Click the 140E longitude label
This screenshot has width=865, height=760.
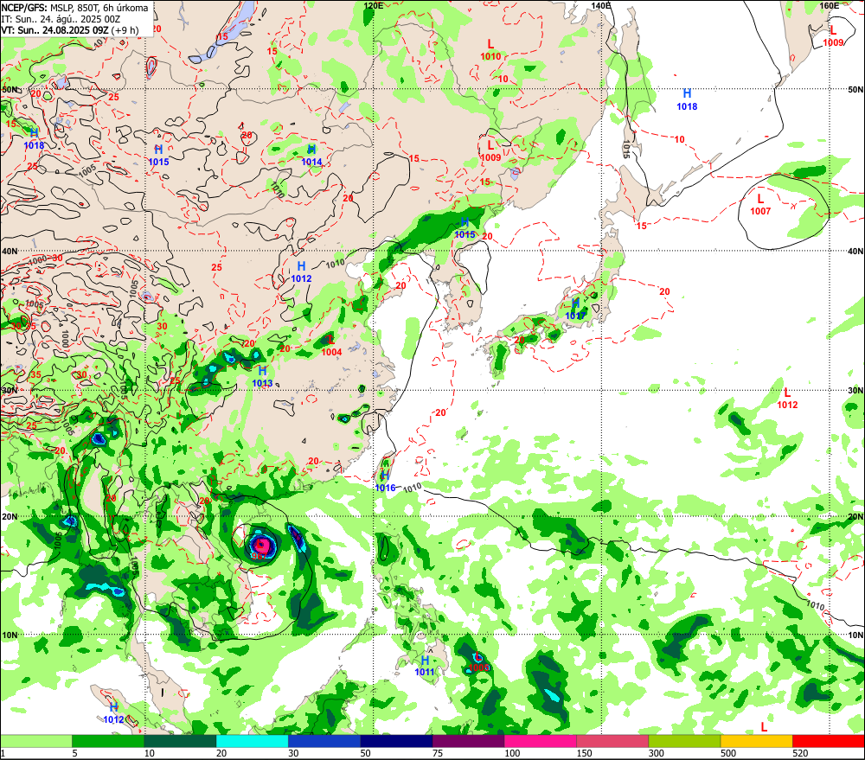coord(601,5)
